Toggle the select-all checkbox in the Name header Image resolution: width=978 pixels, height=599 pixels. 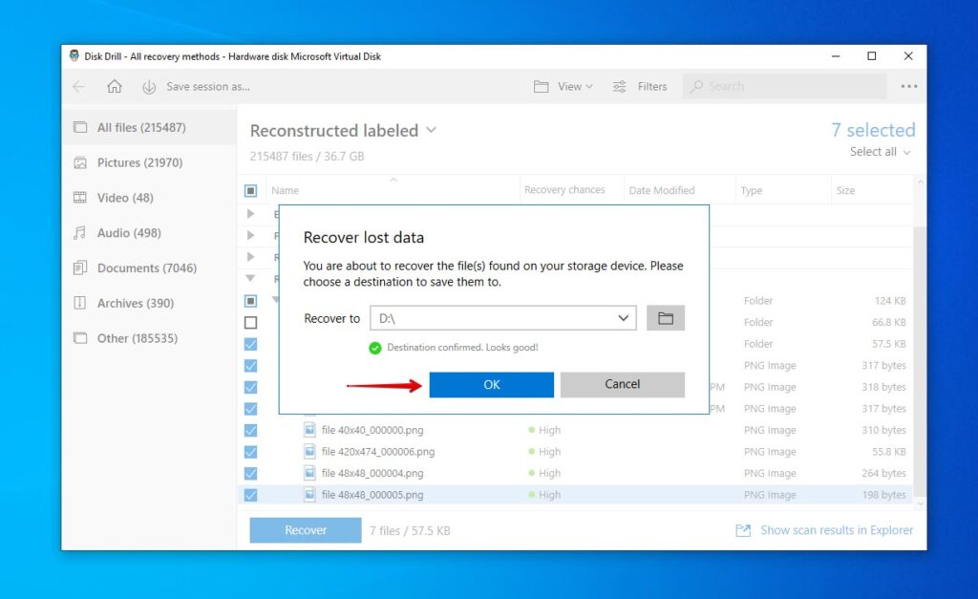pyautogui.click(x=250, y=189)
